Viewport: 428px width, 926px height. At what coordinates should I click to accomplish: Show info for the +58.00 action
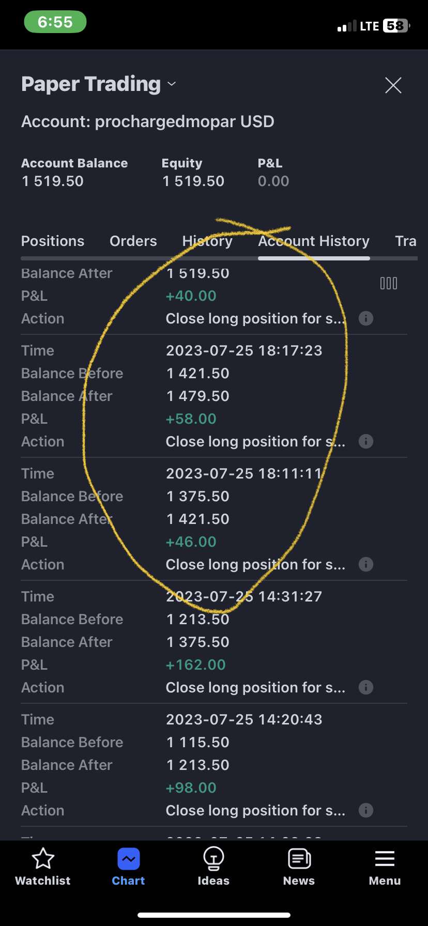[366, 441]
